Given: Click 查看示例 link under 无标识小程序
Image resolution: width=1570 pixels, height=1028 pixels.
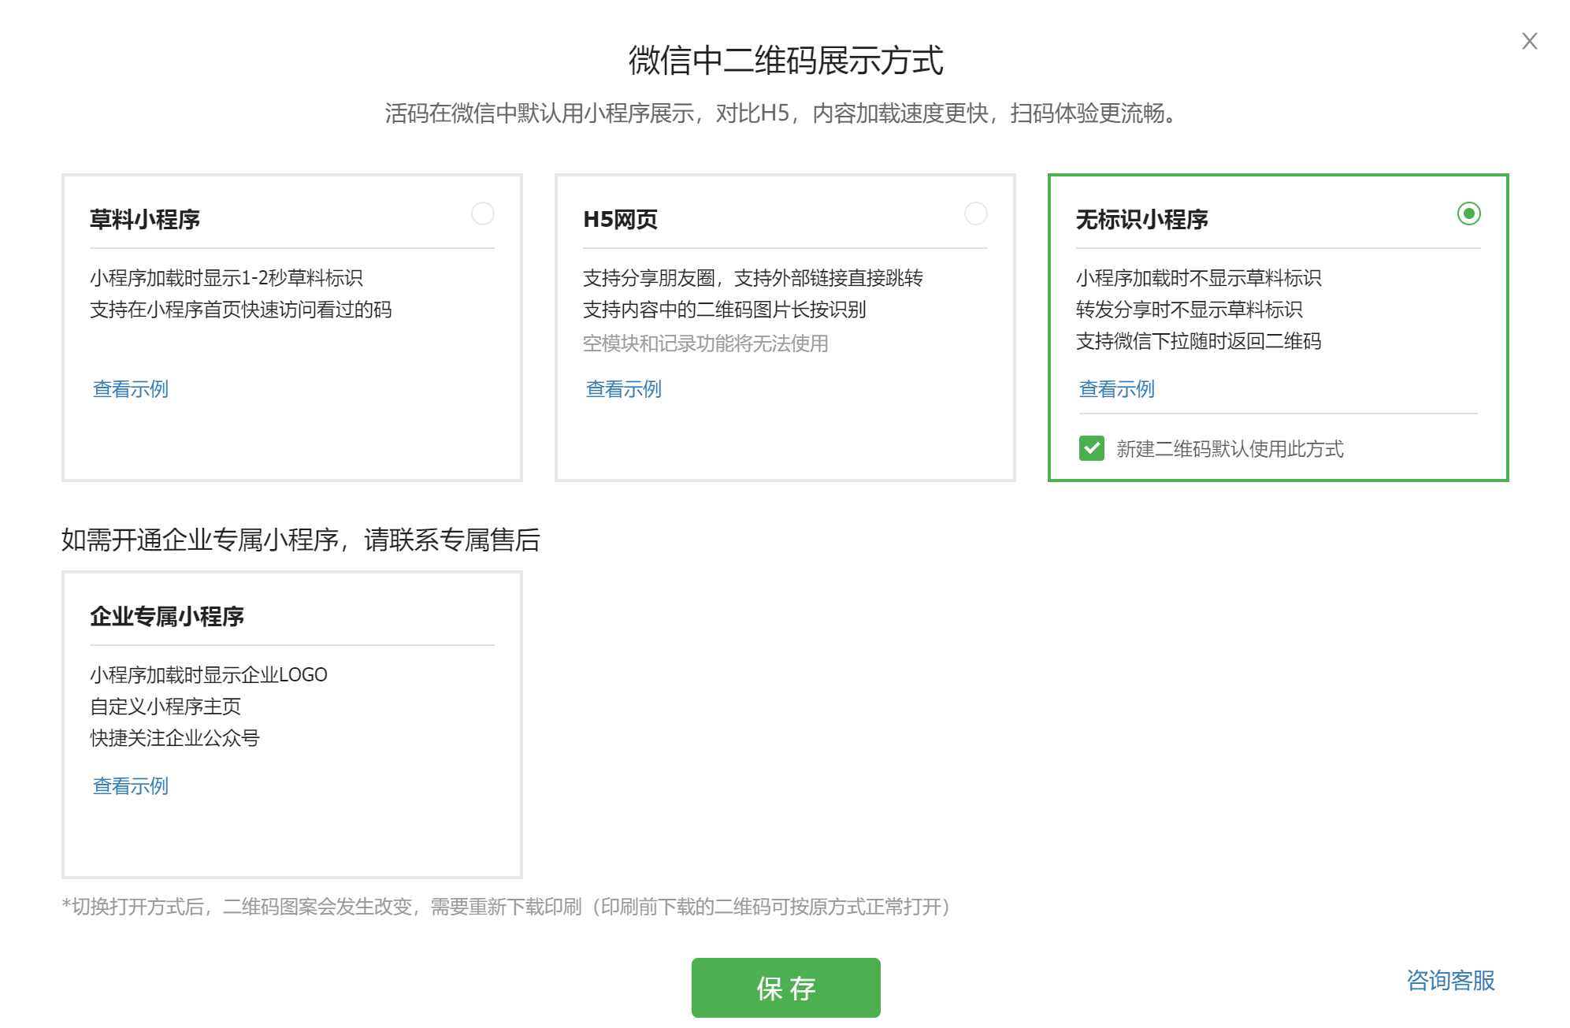Looking at the screenshot, I should coord(1116,389).
